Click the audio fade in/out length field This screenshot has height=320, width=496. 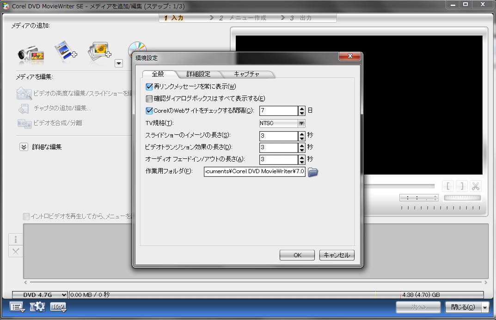pos(279,159)
